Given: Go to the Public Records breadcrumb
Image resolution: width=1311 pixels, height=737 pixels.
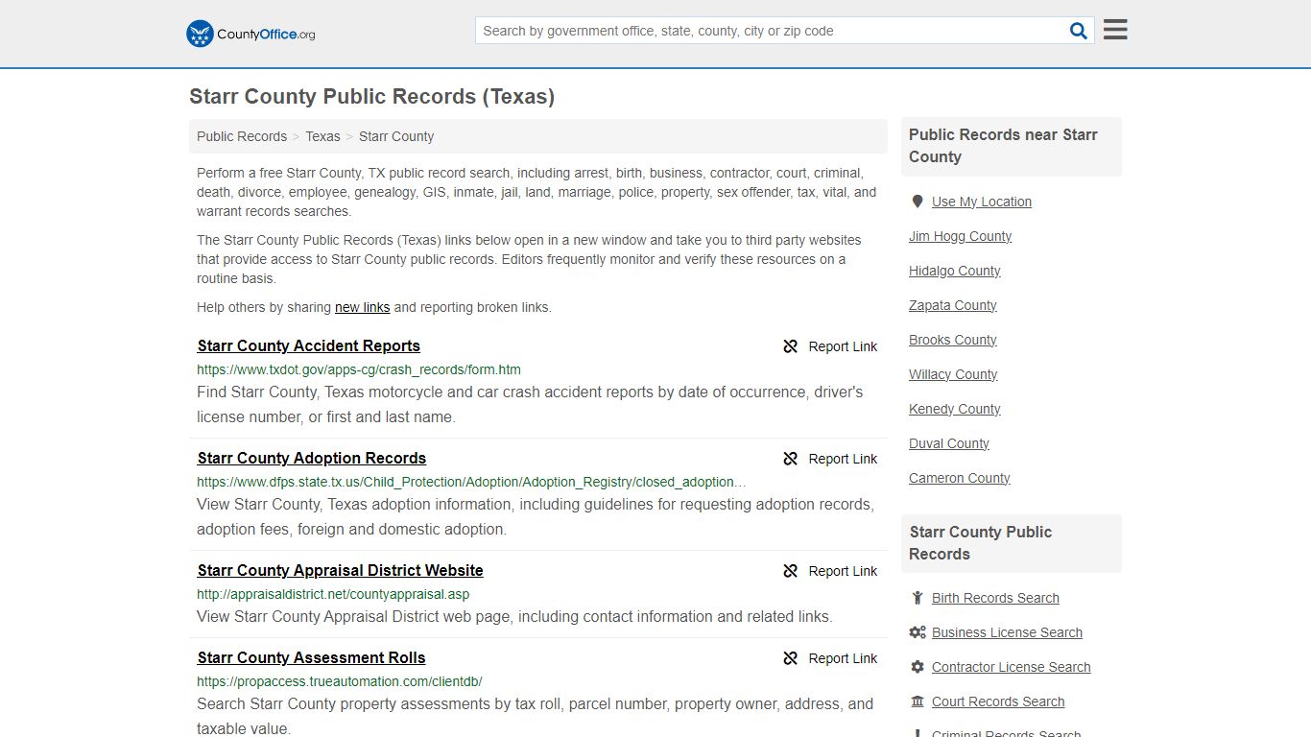Looking at the screenshot, I should click(242, 136).
